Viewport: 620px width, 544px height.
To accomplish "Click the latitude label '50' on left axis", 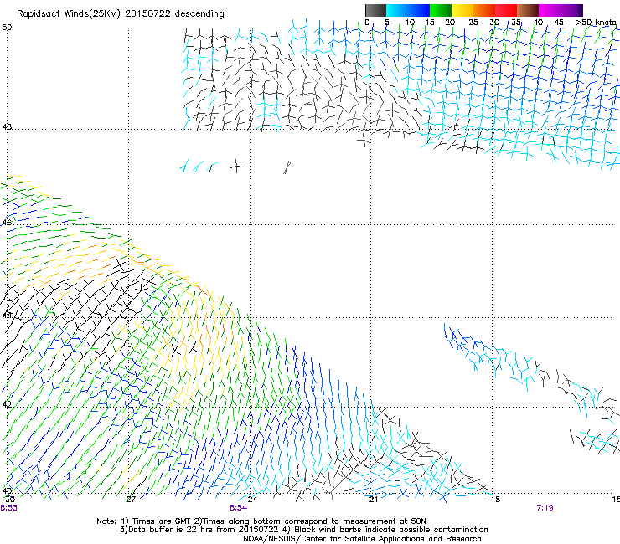I will [7, 28].
